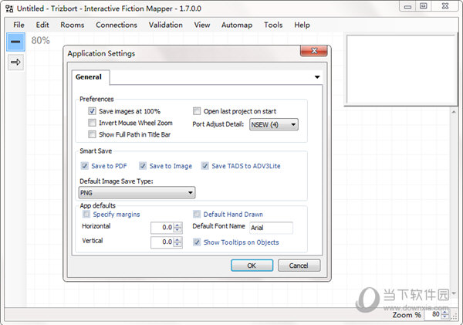This screenshot has height=325, width=463.
Task: Enable Show Full Path in Title Bar
Action: coord(92,134)
